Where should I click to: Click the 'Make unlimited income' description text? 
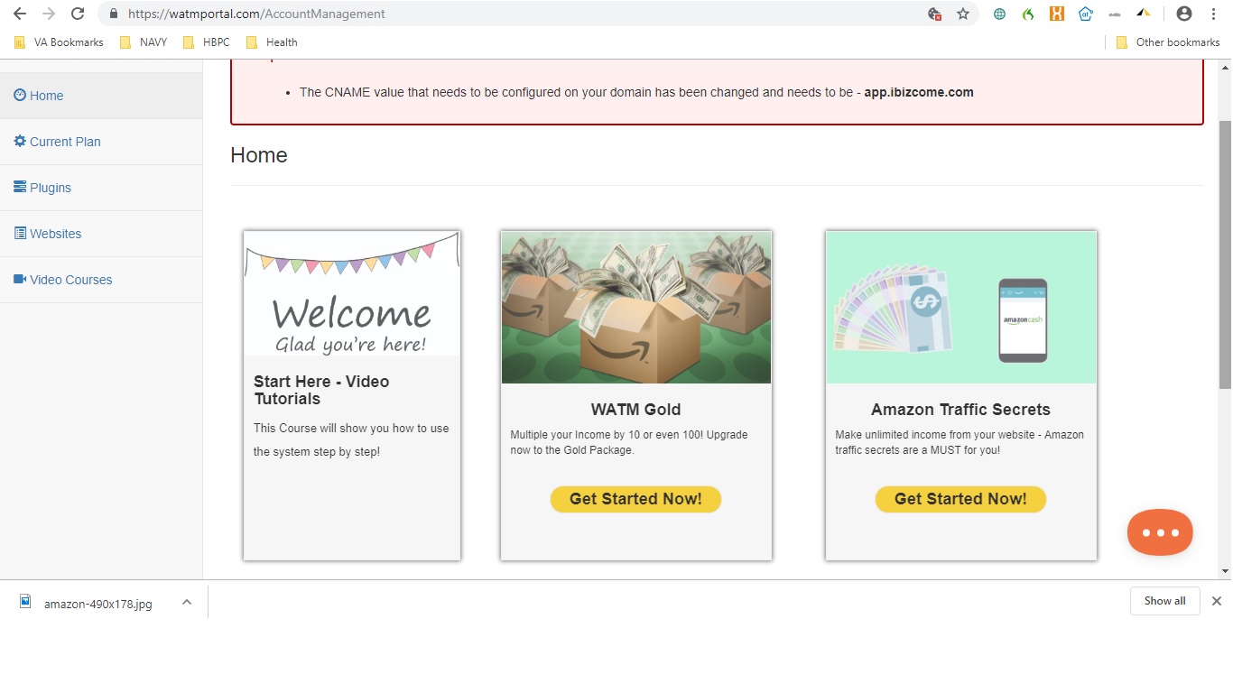(x=960, y=442)
